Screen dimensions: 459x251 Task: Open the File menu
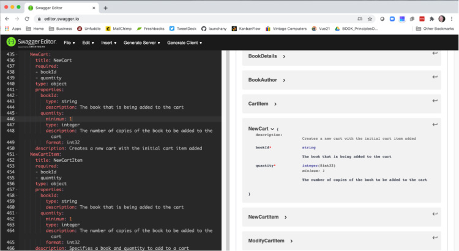[69, 43]
